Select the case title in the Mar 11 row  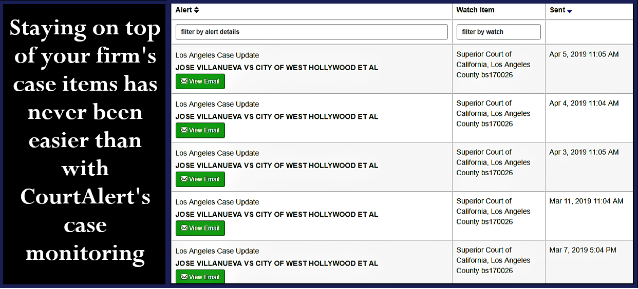click(277, 214)
